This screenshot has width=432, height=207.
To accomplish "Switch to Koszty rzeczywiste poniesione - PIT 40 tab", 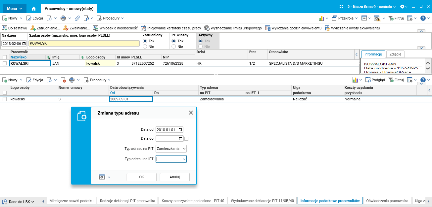I will 193,201.
